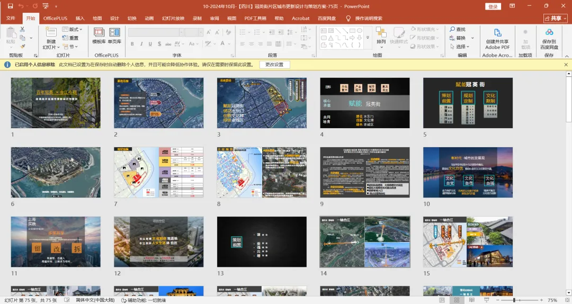Click the 重置 reset button
This screenshot has height=304, width=572.
coord(70,38)
